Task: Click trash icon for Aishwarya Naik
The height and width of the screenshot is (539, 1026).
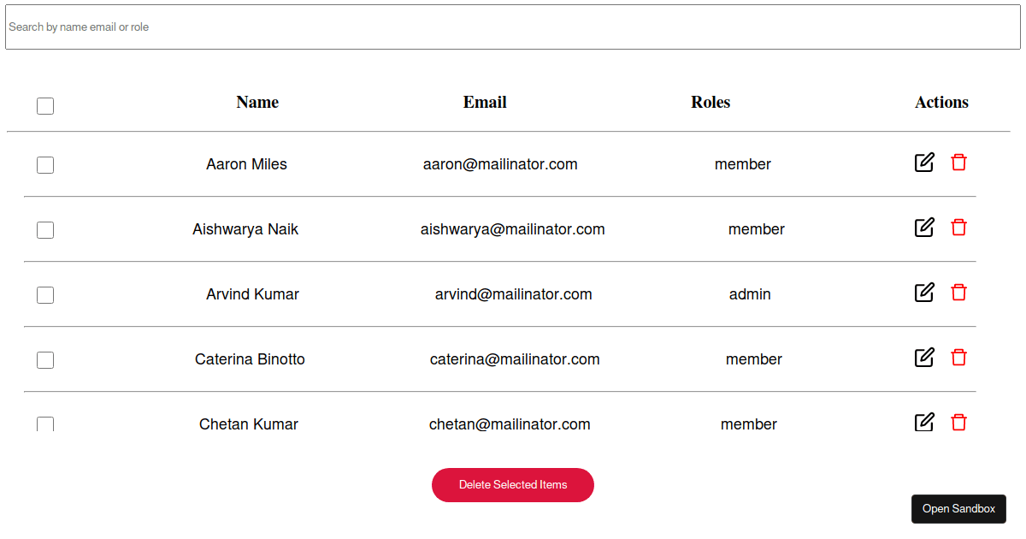Action: [x=958, y=228]
